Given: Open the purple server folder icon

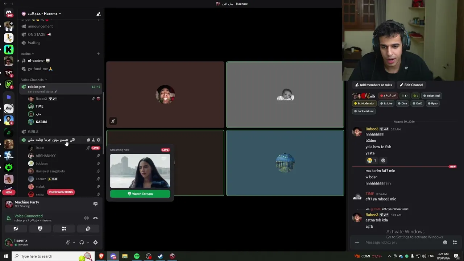Looking at the screenshot, I should pyautogui.click(x=9, y=97).
